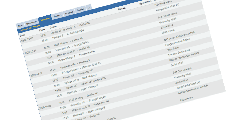Open the Scoring tab
Screen dimensions: 240x120
pyautogui.click(x=69, y=13)
